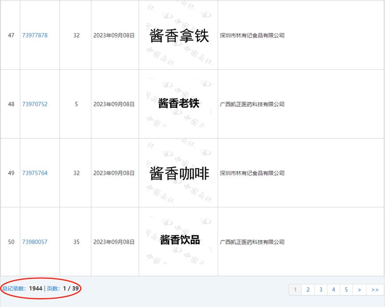385x307 pixels.
Task: Click the next page single arrow
Action: click(x=360, y=290)
